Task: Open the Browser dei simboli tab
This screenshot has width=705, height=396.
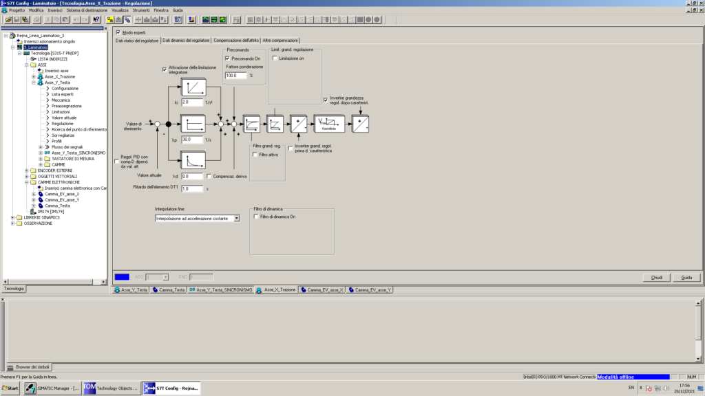Action: click(x=28, y=367)
